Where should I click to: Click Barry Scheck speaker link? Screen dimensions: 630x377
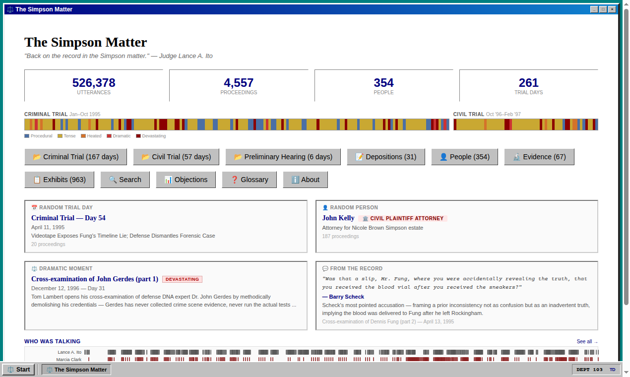pyautogui.click(x=343, y=297)
